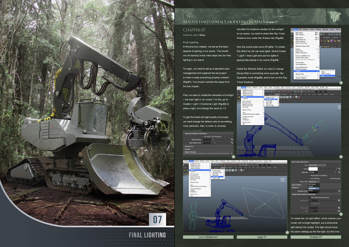Screen dimensions: 349x247
Task: Choose Directional Light from the Lights submenu
Action: click(271, 99)
